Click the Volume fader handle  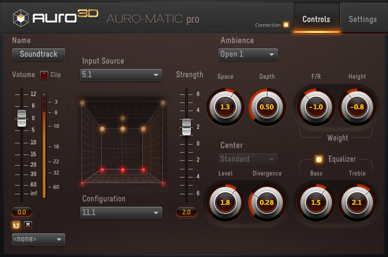[22, 119]
